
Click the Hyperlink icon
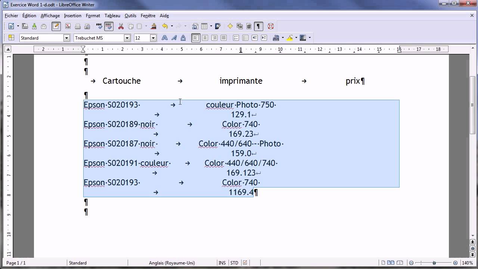(195, 26)
